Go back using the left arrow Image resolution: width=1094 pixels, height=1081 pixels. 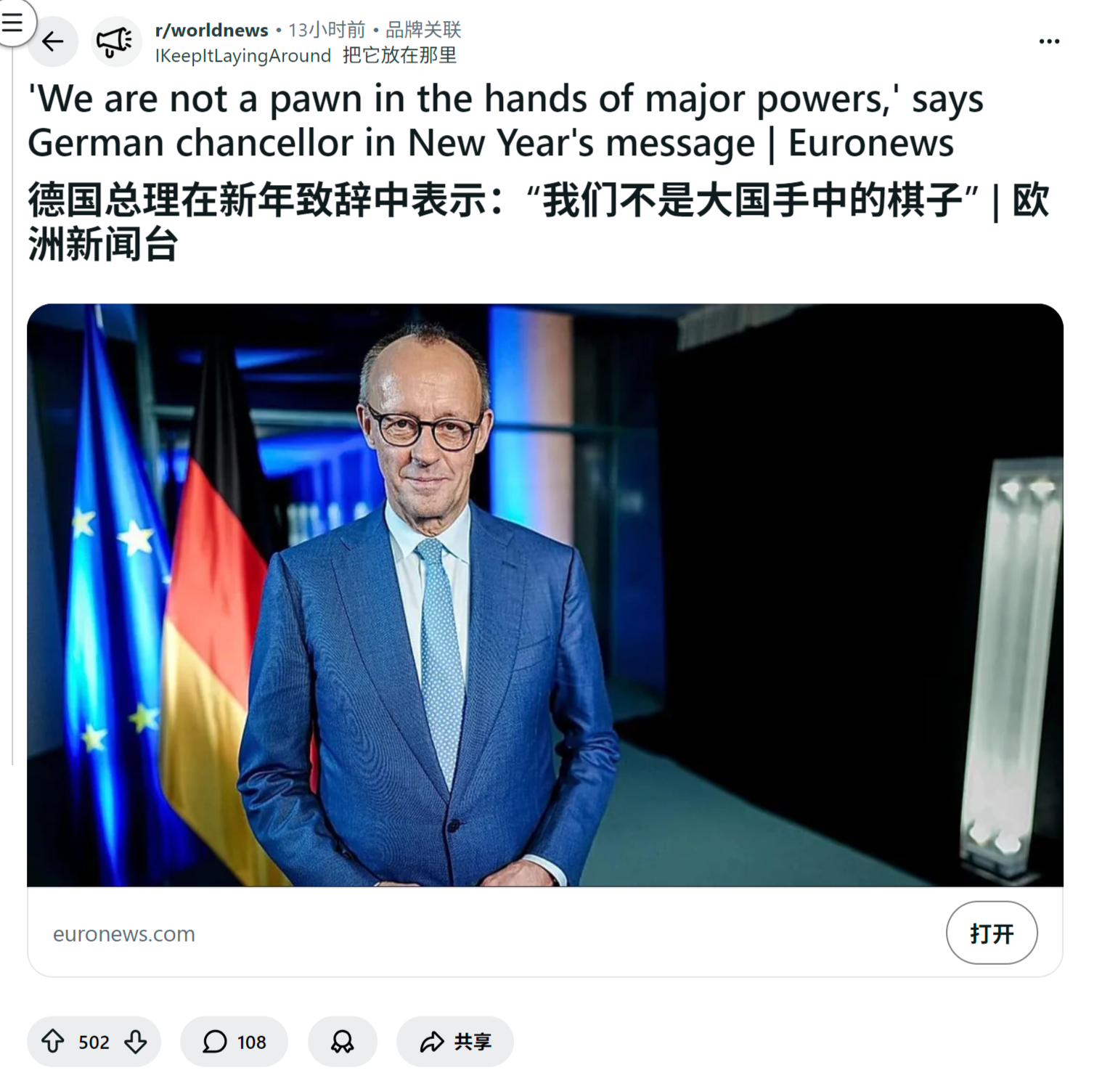pos(53,41)
